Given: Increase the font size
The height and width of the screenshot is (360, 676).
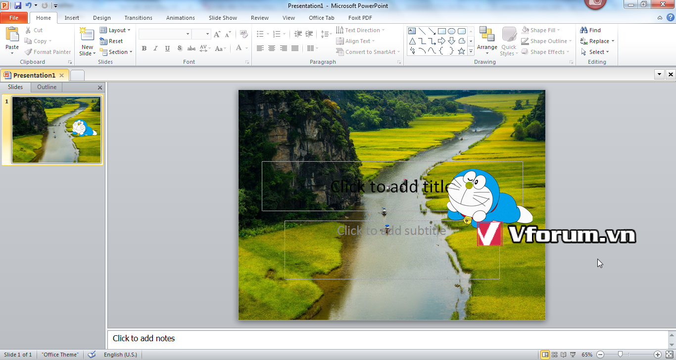Looking at the screenshot, I should (217, 34).
